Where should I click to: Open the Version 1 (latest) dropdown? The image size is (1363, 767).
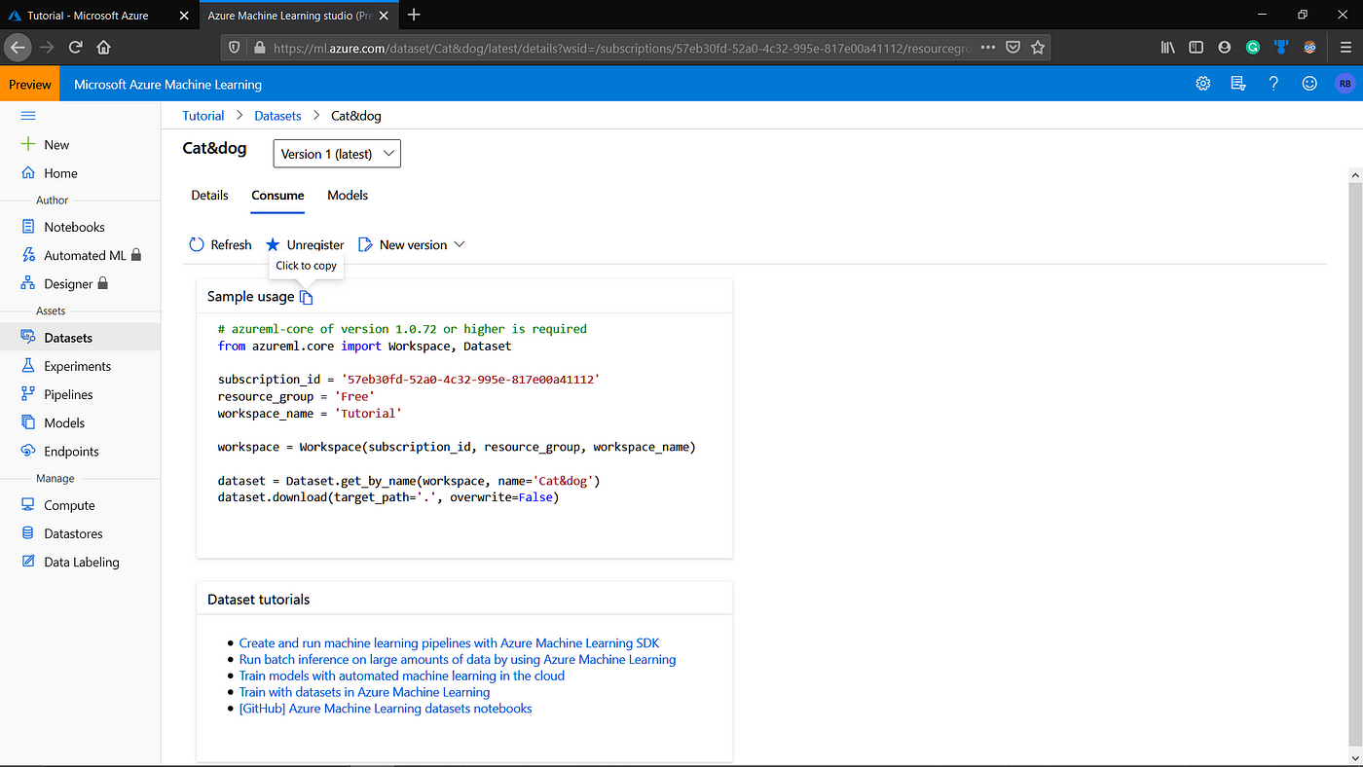coord(337,154)
